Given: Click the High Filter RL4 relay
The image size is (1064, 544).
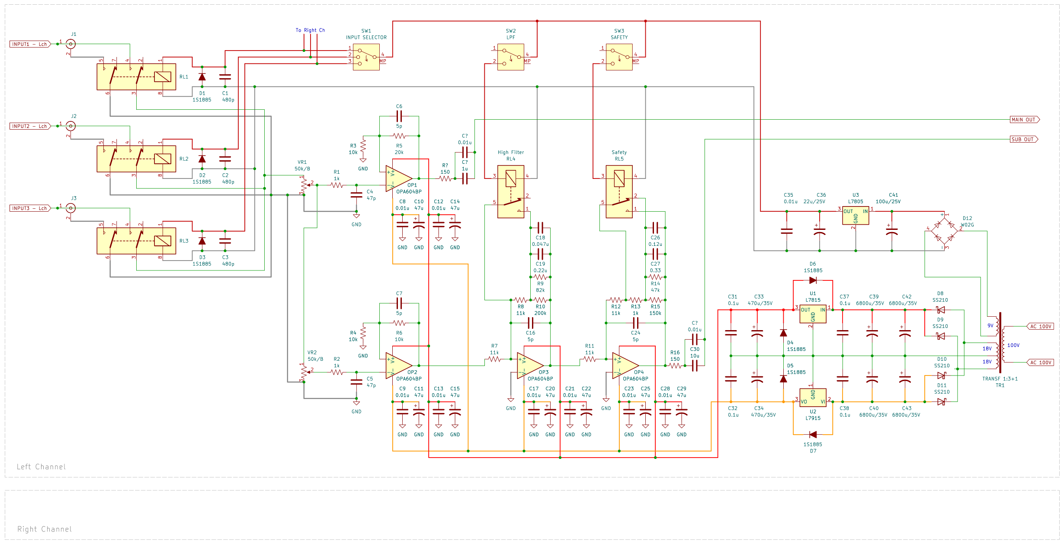Looking at the screenshot, I should pos(511,192).
